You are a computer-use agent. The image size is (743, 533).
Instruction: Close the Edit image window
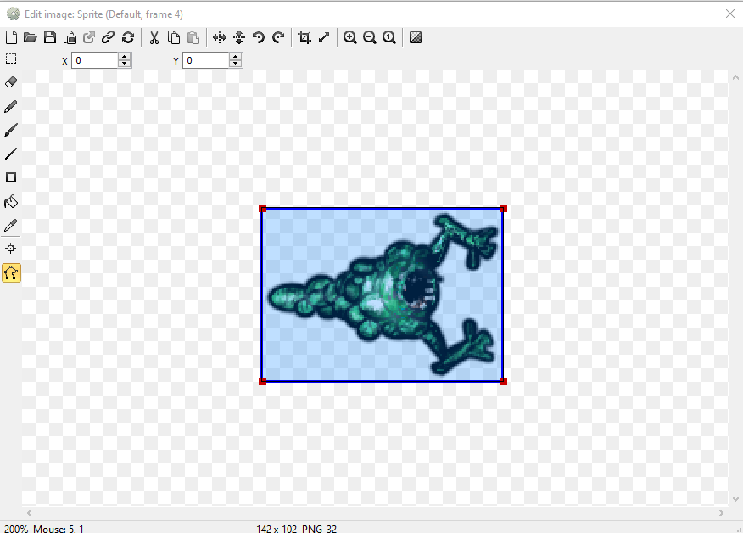point(730,14)
